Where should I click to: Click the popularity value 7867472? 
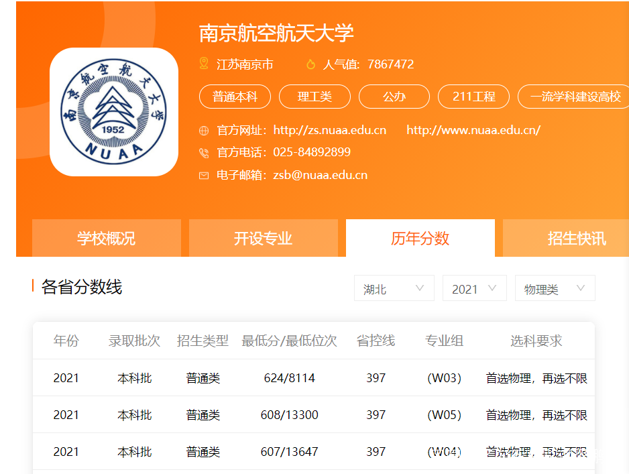(x=390, y=64)
